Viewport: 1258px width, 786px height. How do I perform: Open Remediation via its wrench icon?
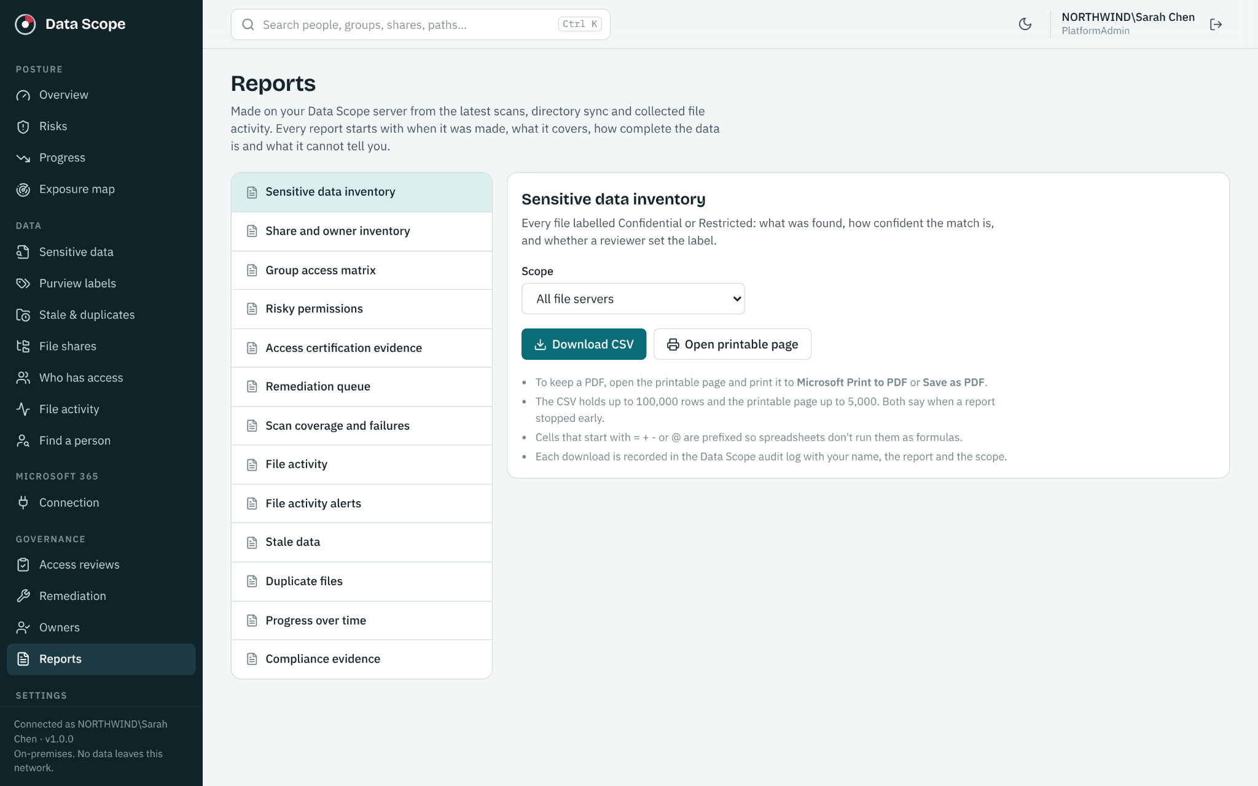coord(23,596)
